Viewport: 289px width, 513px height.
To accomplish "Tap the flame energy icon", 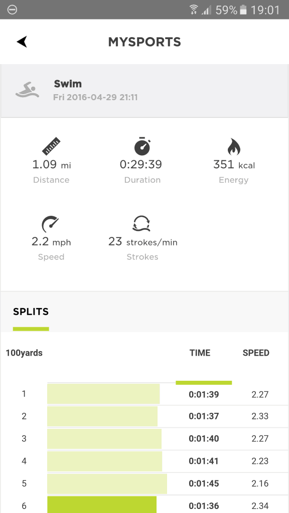I will [x=234, y=146].
